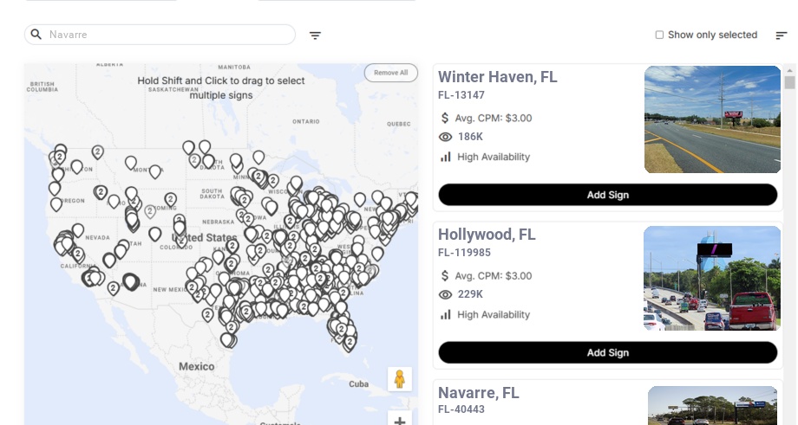Add the Winter Haven sign

click(x=607, y=195)
